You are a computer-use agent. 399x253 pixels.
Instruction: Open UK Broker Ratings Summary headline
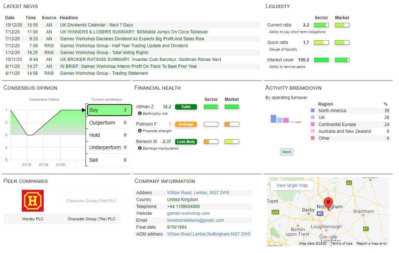pos(141,60)
